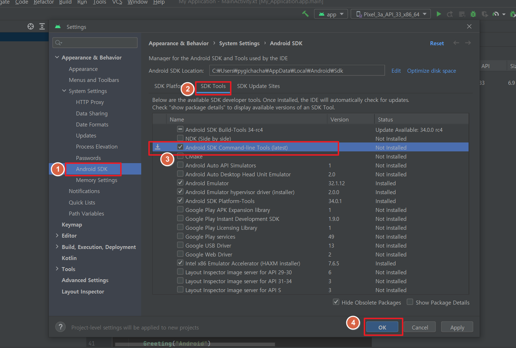The width and height of the screenshot is (516, 348).
Task: Click Edit link for SDK location
Action: (x=396, y=71)
